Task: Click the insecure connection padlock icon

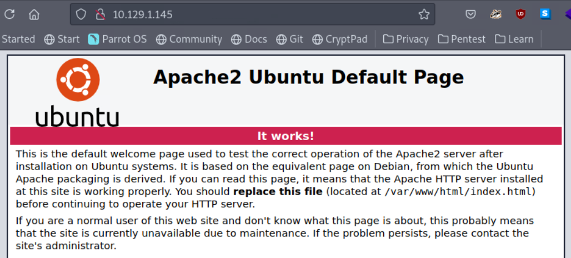Action: (100, 14)
